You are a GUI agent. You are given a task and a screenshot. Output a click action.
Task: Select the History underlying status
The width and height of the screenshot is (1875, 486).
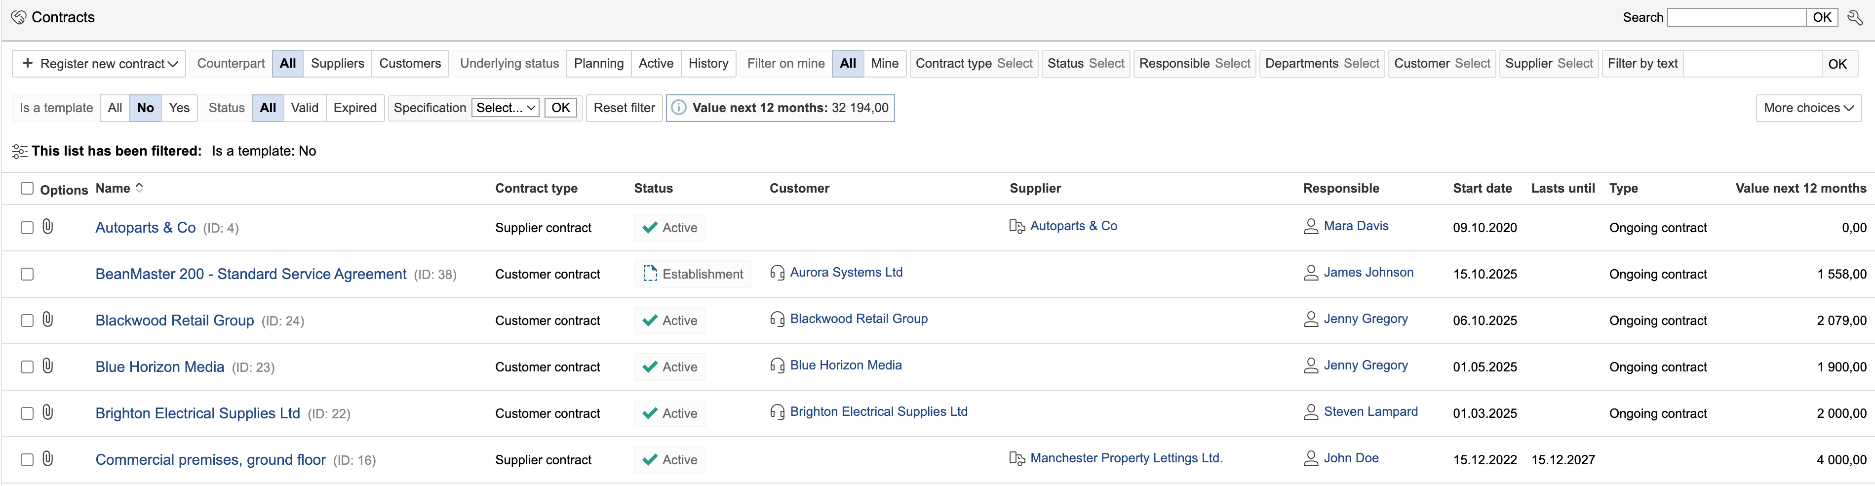(x=708, y=63)
